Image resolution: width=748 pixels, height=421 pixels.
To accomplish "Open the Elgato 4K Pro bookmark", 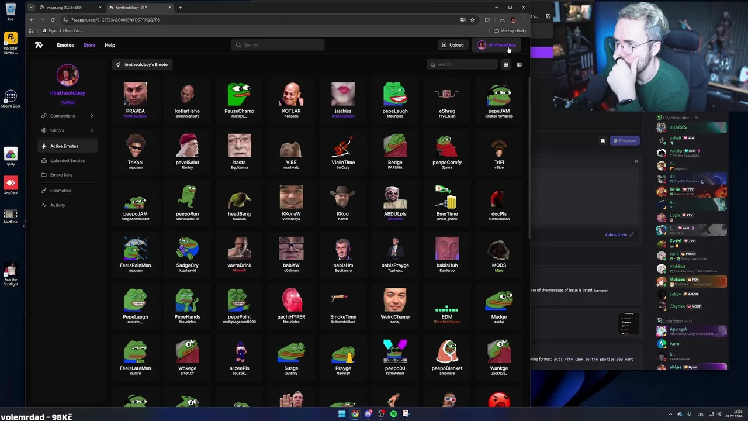I will 62,30.
